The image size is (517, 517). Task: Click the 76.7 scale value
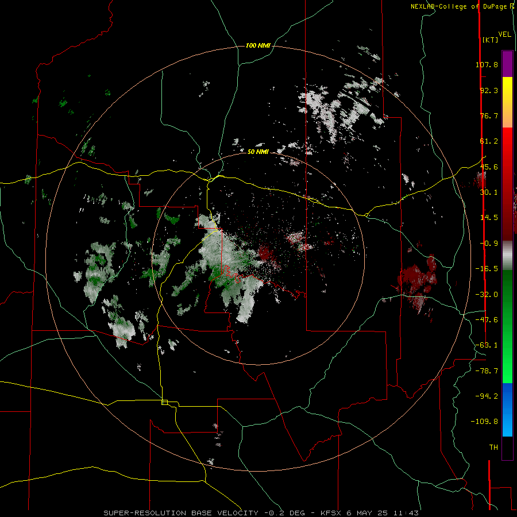click(x=489, y=115)
